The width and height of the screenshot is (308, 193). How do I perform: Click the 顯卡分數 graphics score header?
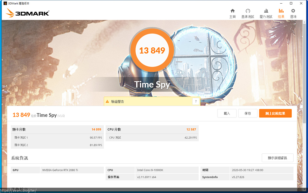point(19,129)
